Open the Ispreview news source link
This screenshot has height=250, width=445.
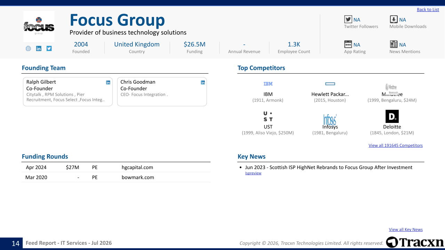253,173
